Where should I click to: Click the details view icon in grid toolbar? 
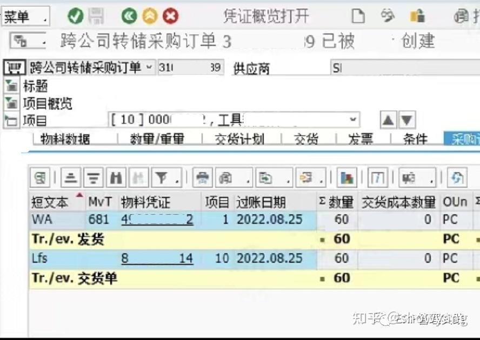point(378,177)
